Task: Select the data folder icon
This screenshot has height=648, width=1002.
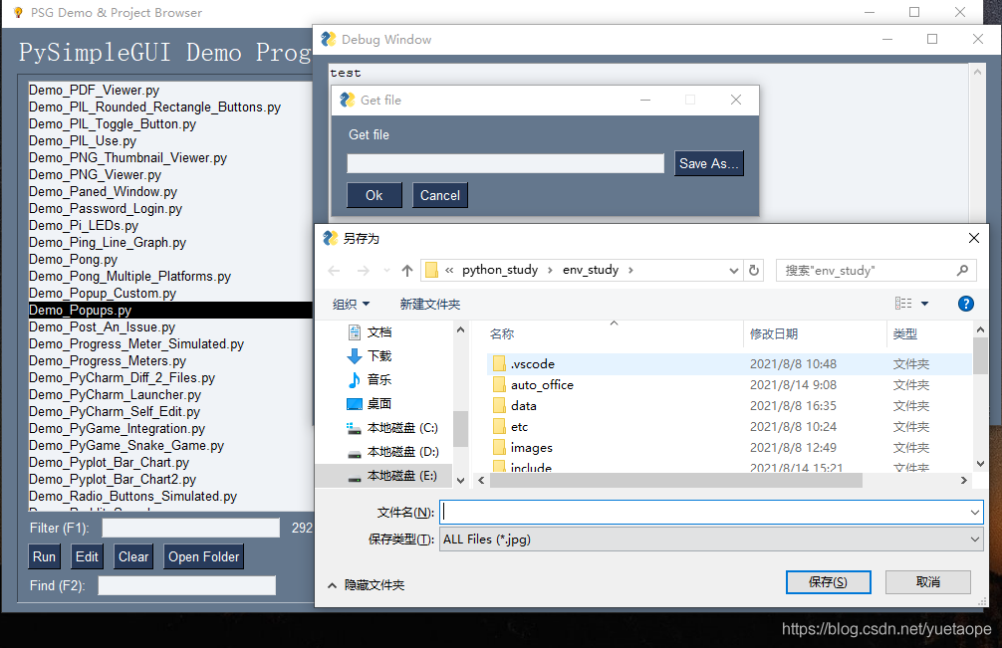Action: 499,406
